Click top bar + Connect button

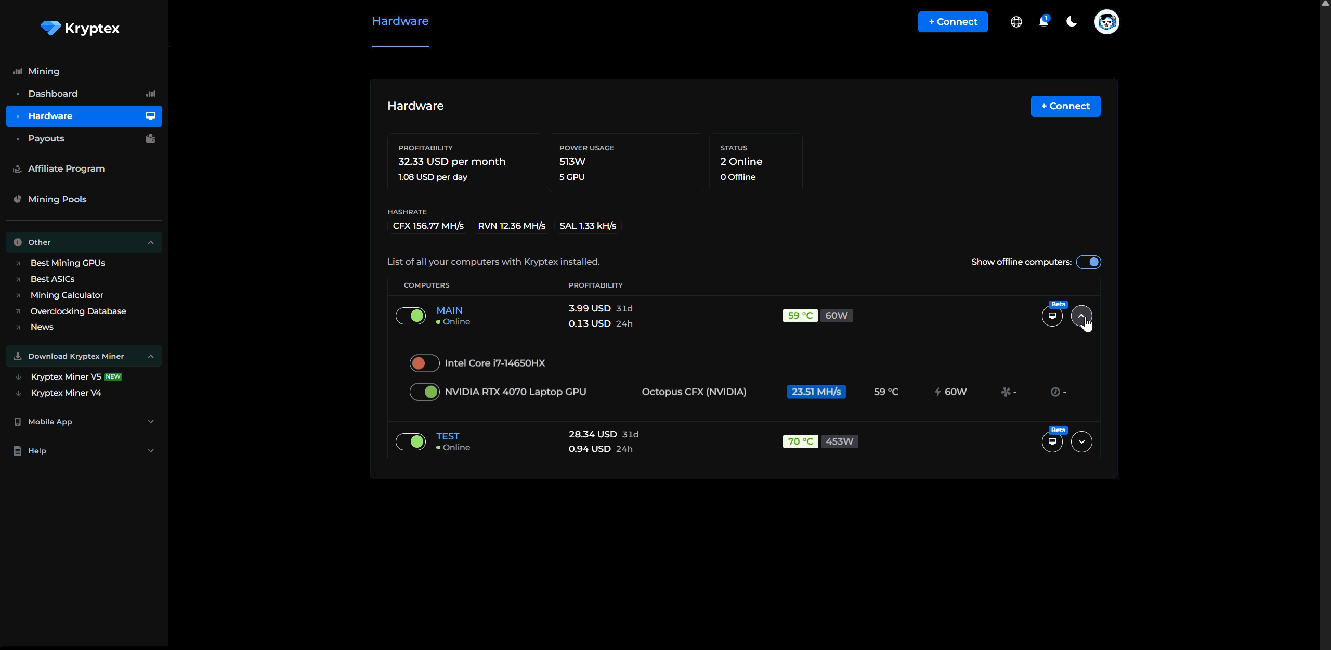952,22
